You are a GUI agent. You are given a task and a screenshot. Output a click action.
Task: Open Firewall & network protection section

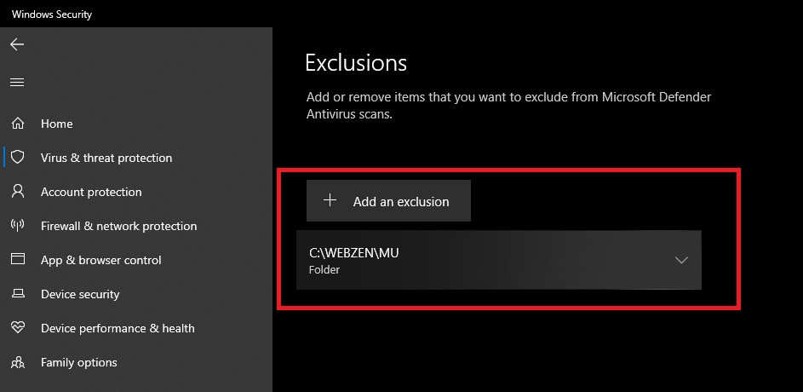pos(118,226)
